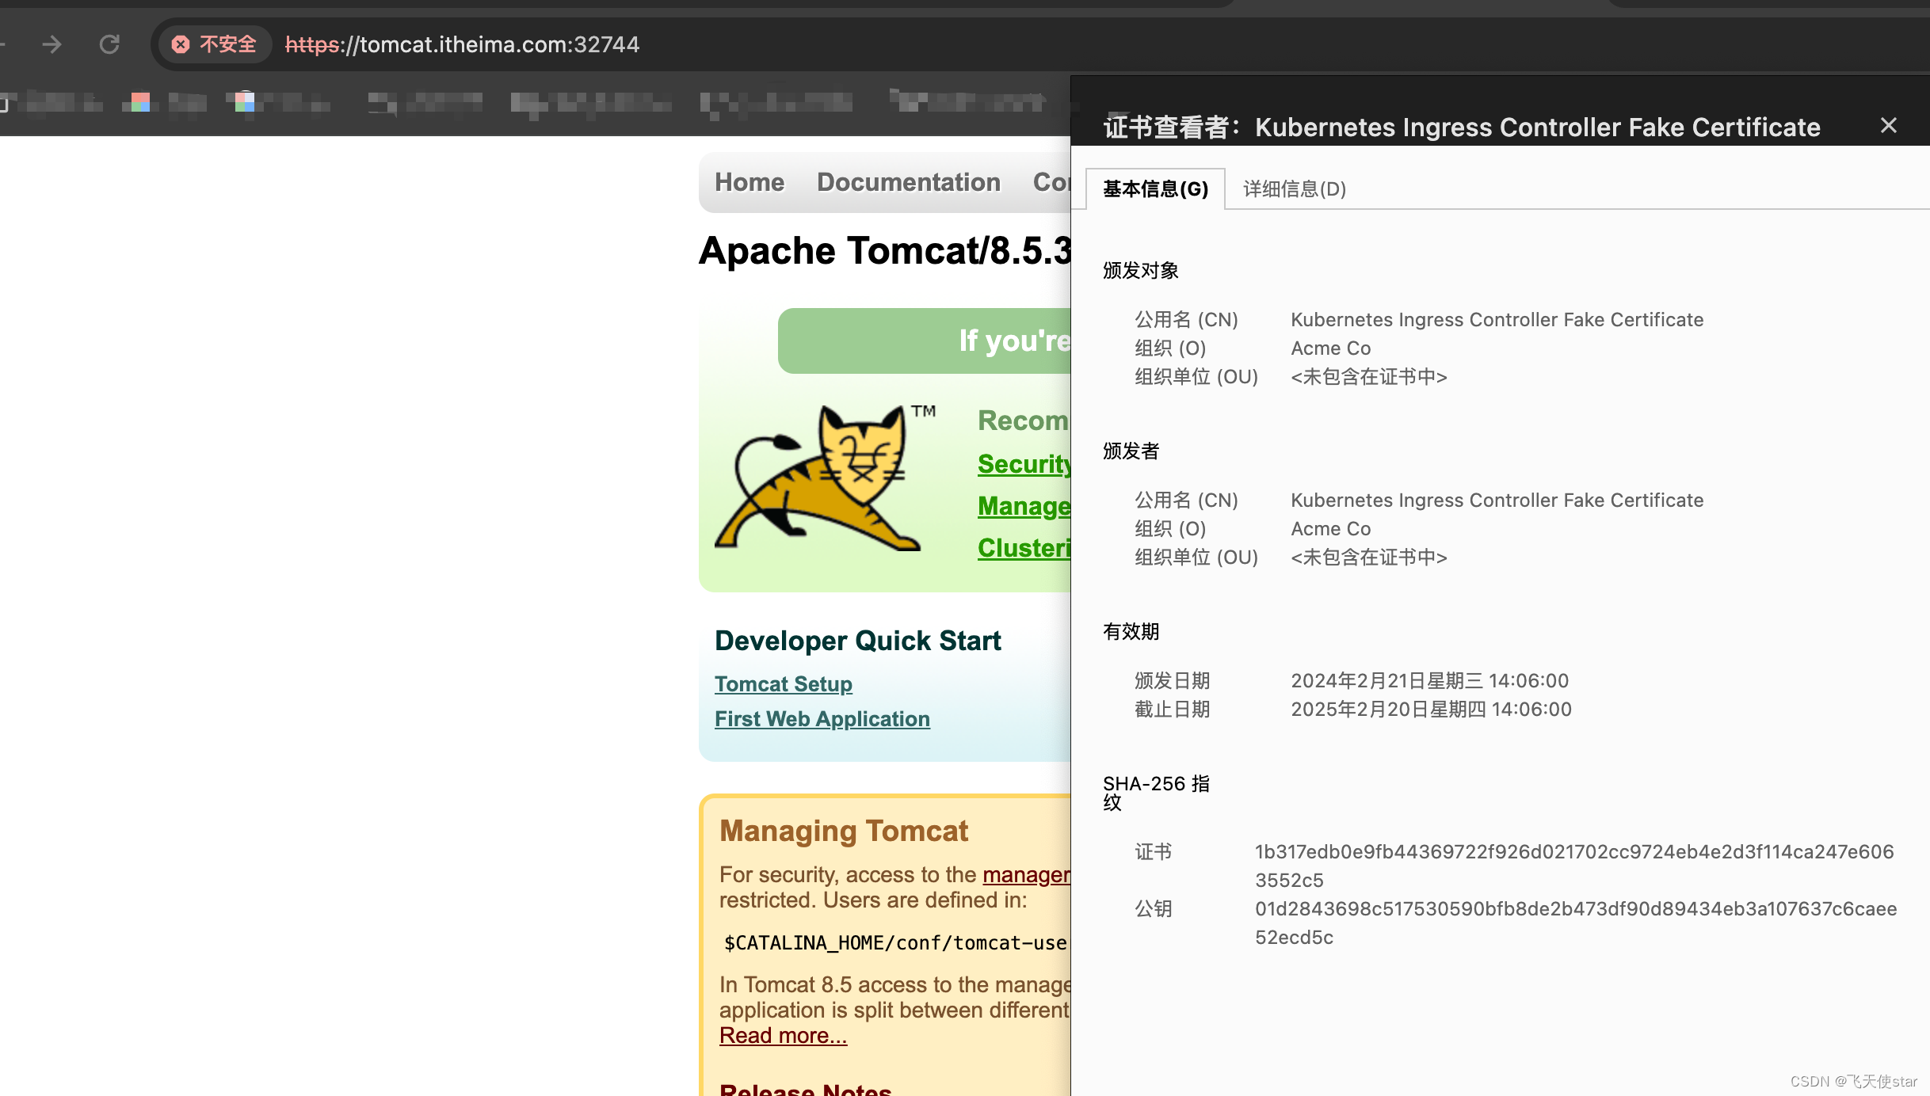Screen dimensions: 1930x1096
Task: Click the Home navigation menu item
Action: [750, 183]
